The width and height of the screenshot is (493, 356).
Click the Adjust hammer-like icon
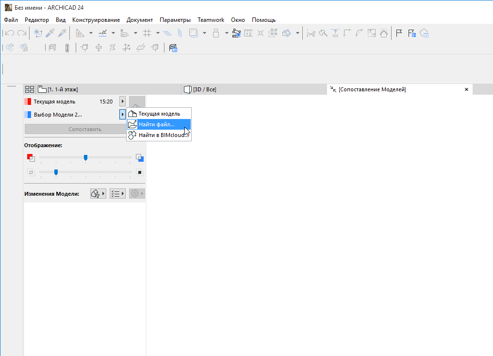(x=323, y=33)
